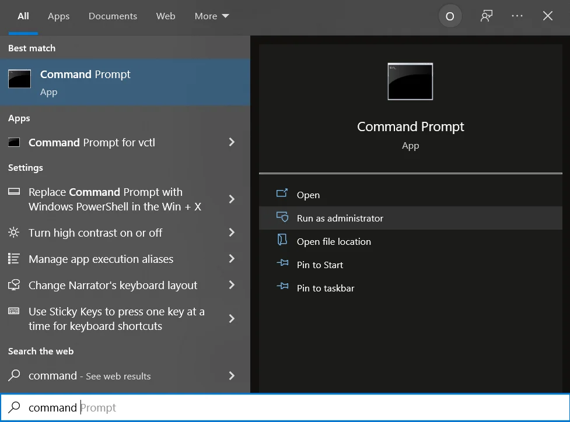Click the Pin to Start pin icon
Screen dimensions: 570x422
click(282, 263)
